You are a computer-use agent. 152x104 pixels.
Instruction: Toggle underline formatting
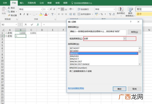pyautogui.click(x=28, y=14)
